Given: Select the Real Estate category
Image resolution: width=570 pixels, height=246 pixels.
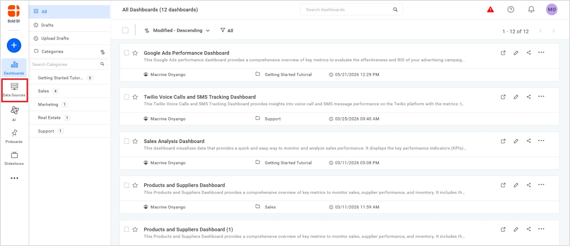Looking at the screenshot, I should [x=70, y=118].
